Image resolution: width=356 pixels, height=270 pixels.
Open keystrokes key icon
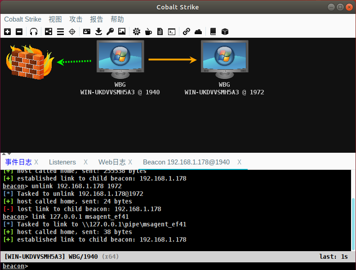[x=110, y=31]
